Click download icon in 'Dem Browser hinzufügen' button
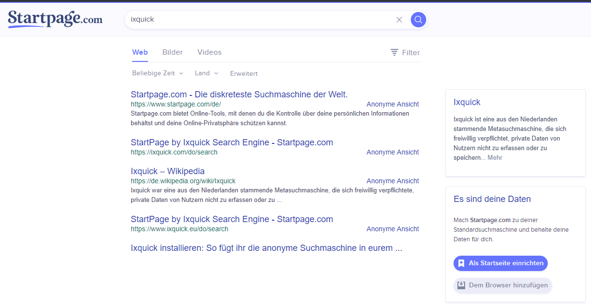 [x=461, y=285]
